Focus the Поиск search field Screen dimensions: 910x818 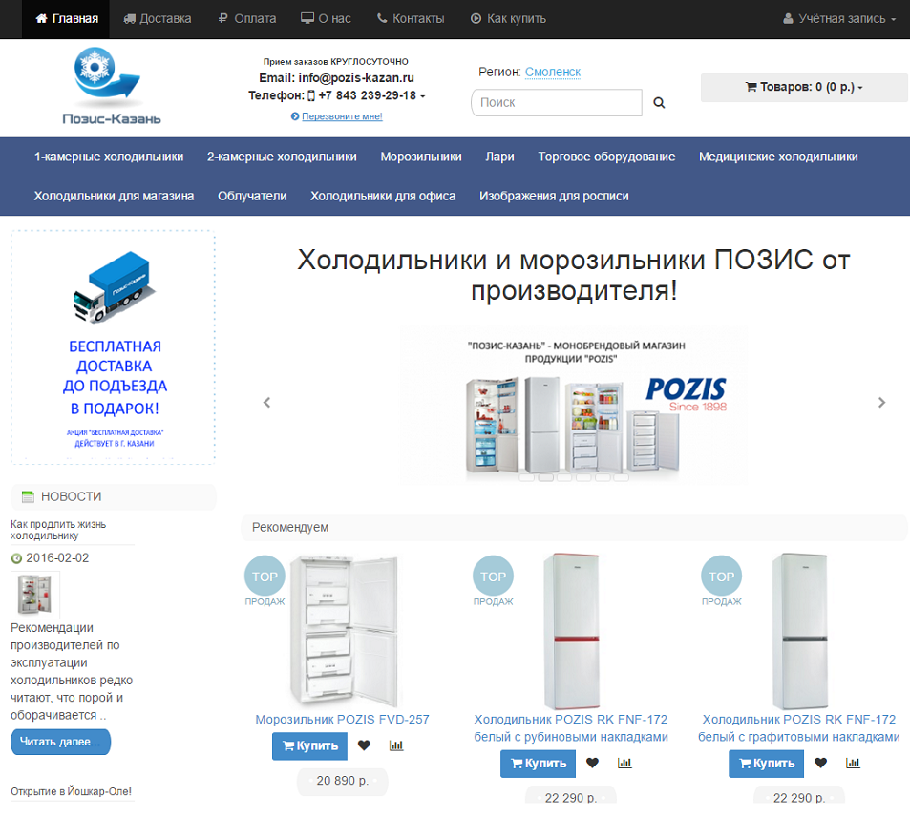coord(557,103)
